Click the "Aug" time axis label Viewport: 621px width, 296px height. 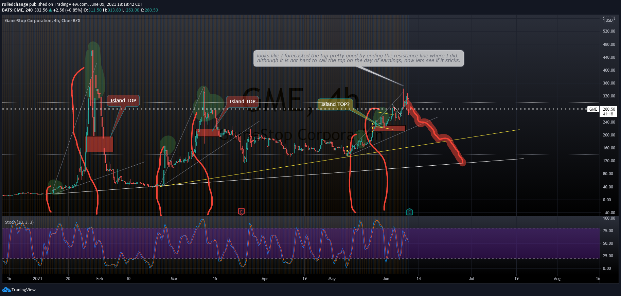[x=557, y=279]
